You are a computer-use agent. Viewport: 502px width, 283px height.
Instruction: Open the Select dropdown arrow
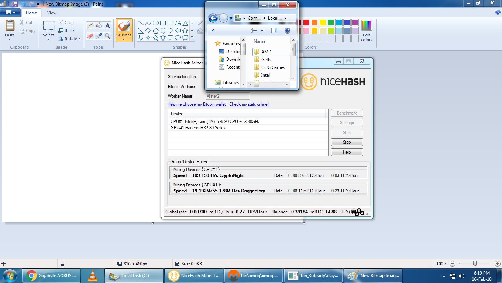click(x=48, y=39)
